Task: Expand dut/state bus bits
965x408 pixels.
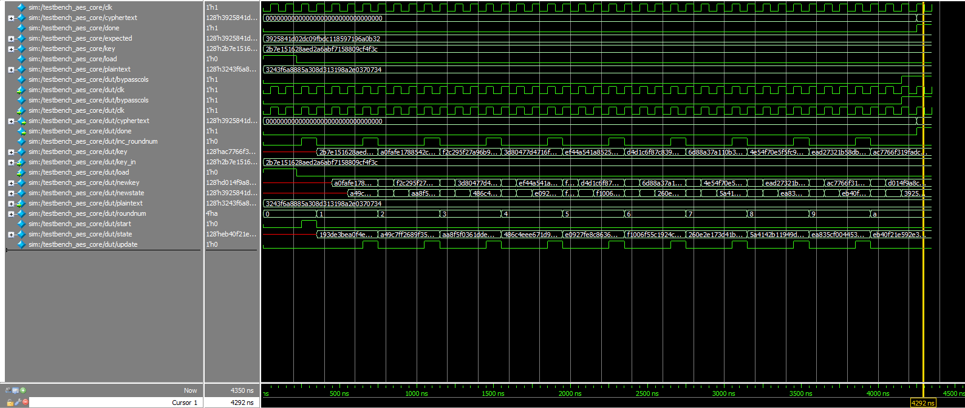Action: [x=11, y=235]
